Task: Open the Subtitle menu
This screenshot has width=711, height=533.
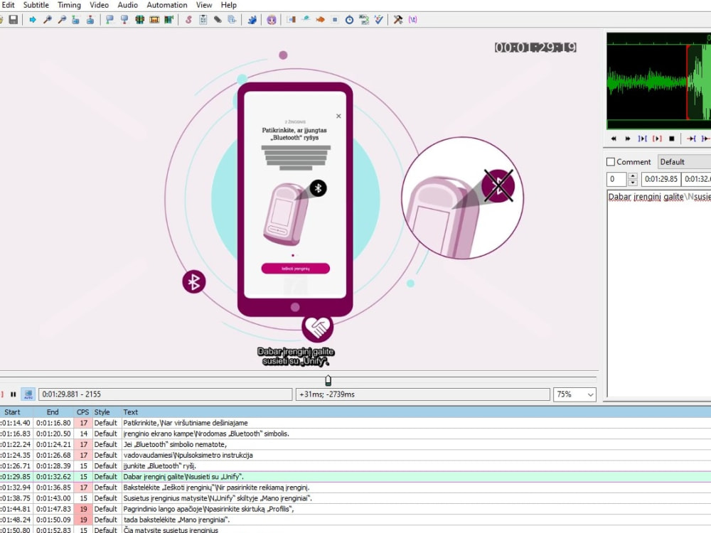Action: pos(36,5)
